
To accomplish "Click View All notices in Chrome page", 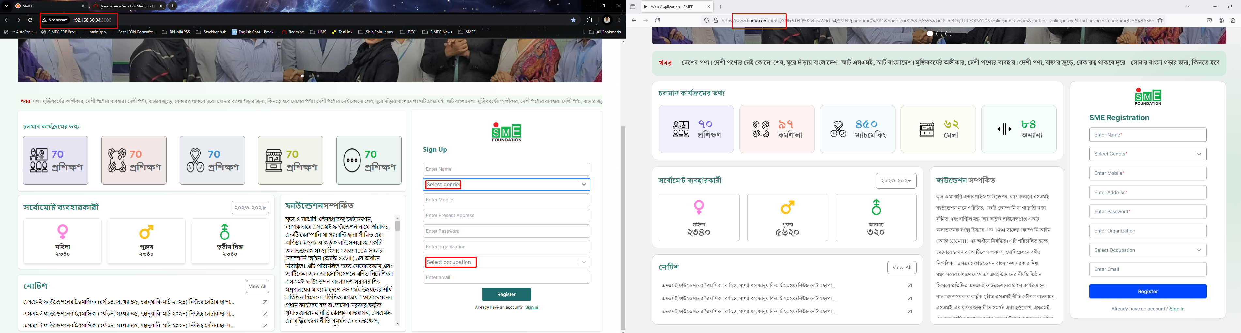I will coord(257,286).
